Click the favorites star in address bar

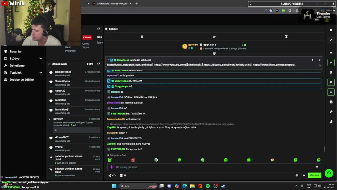pos(271,11)
